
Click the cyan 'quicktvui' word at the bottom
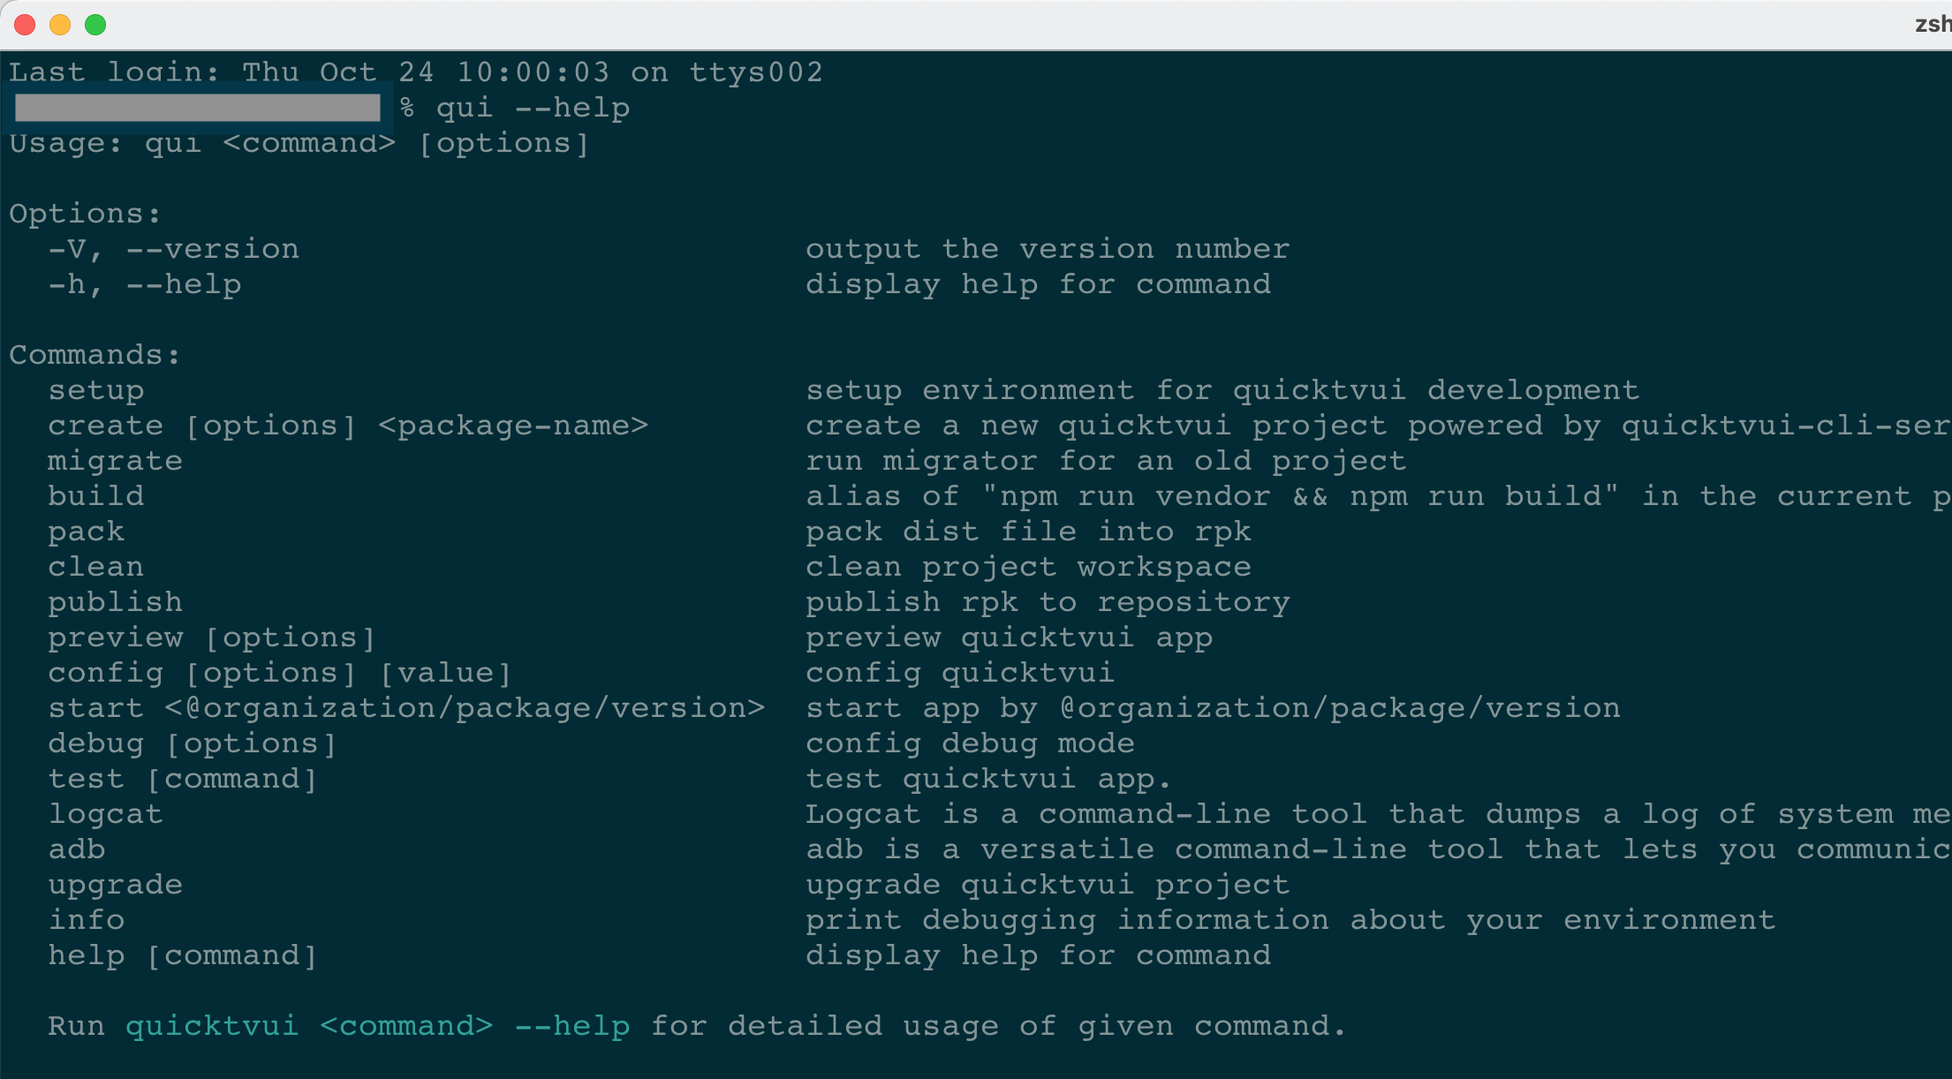pos(212,1026)
